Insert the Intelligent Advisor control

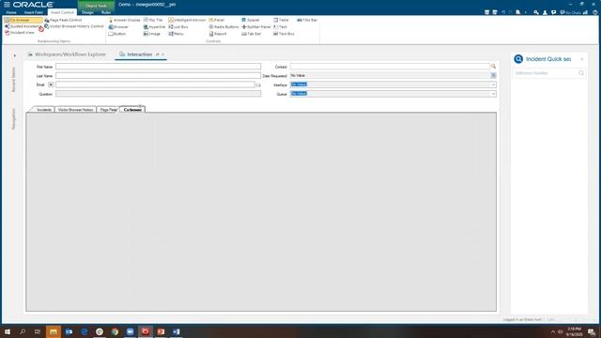187,20
